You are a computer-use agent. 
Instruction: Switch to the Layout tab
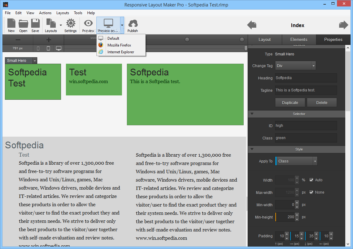point(265,40)
